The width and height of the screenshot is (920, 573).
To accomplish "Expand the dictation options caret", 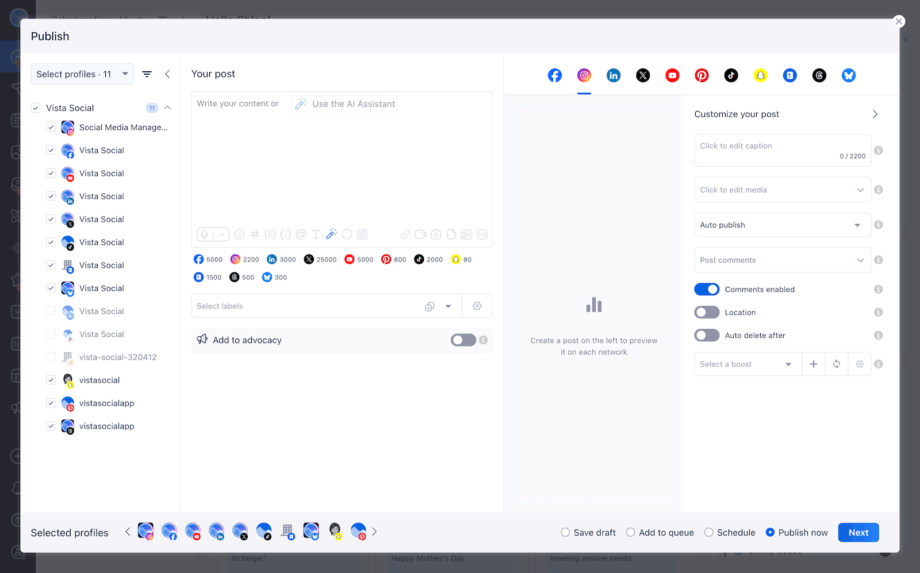I will click(x=221, y=234).
